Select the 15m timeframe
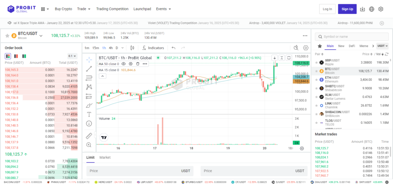 tap(96, 48)
